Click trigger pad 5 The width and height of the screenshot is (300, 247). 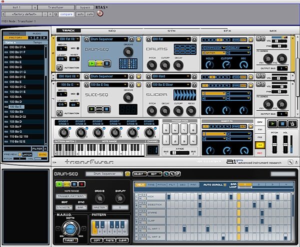166,128
